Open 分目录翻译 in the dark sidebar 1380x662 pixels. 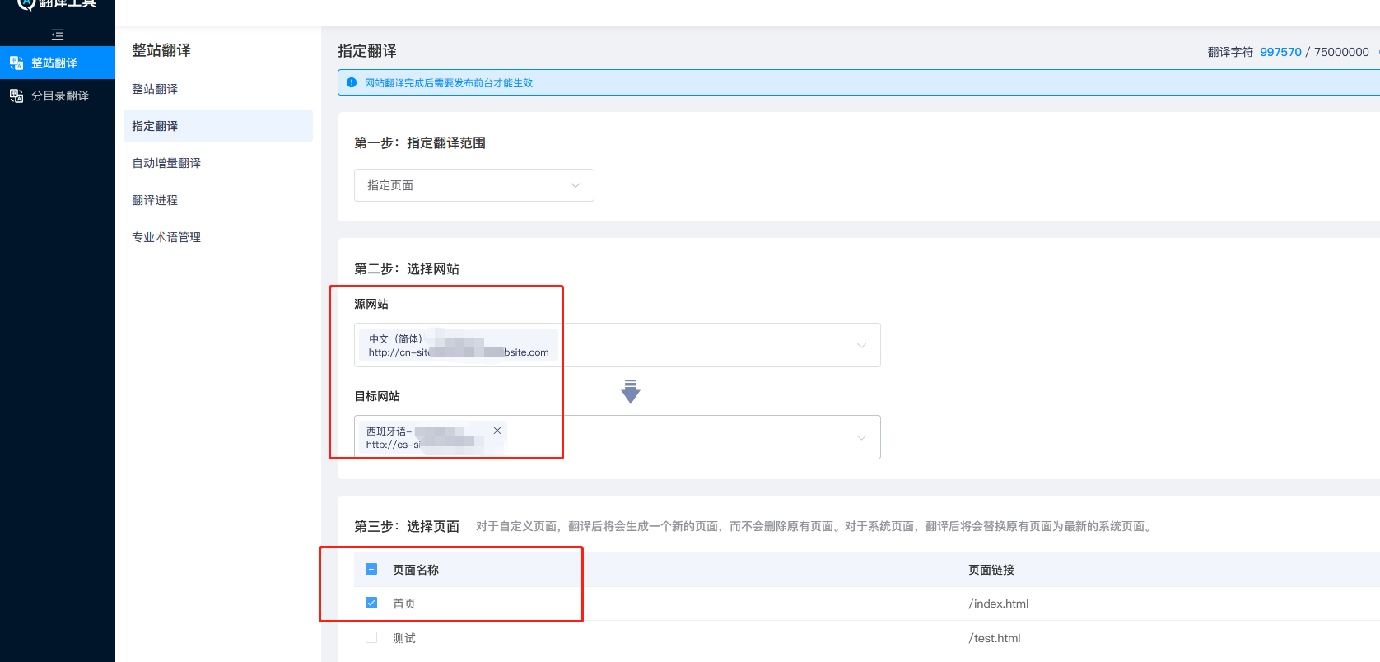[x=58, y=96]
